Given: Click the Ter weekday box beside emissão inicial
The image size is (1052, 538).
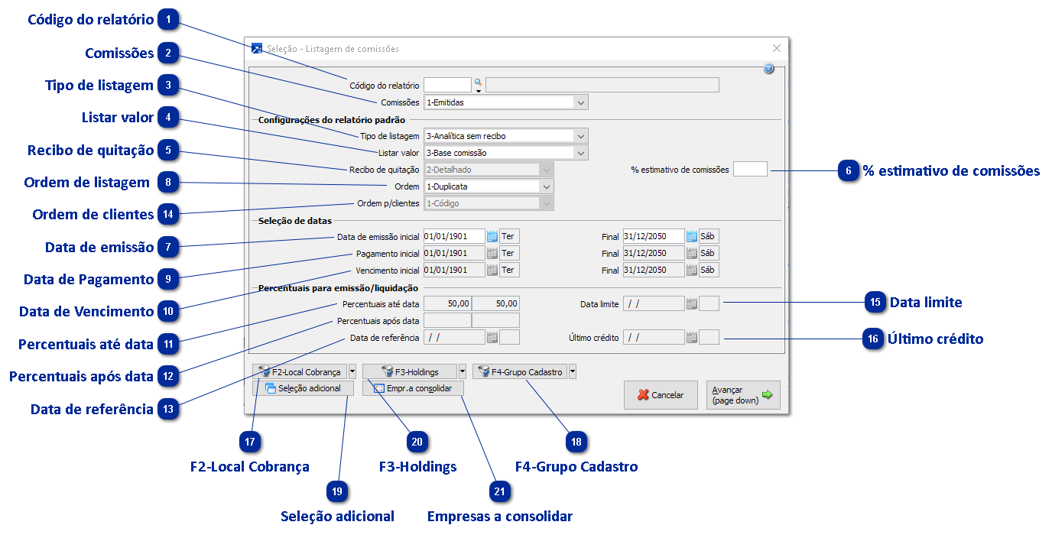Looking at the screenshot, I should 509,236.
